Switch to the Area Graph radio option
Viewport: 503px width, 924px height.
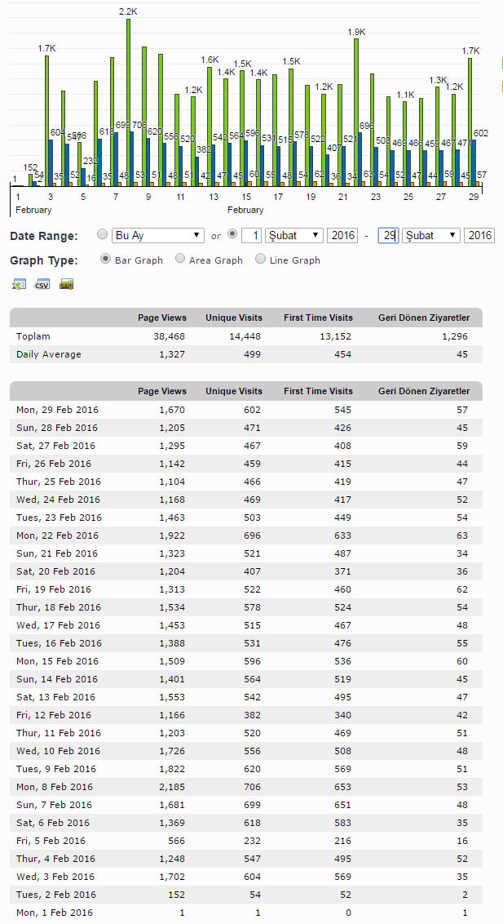(180, 259)
